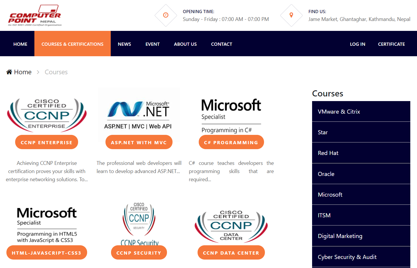Open the About Us page

click(185, 44)
